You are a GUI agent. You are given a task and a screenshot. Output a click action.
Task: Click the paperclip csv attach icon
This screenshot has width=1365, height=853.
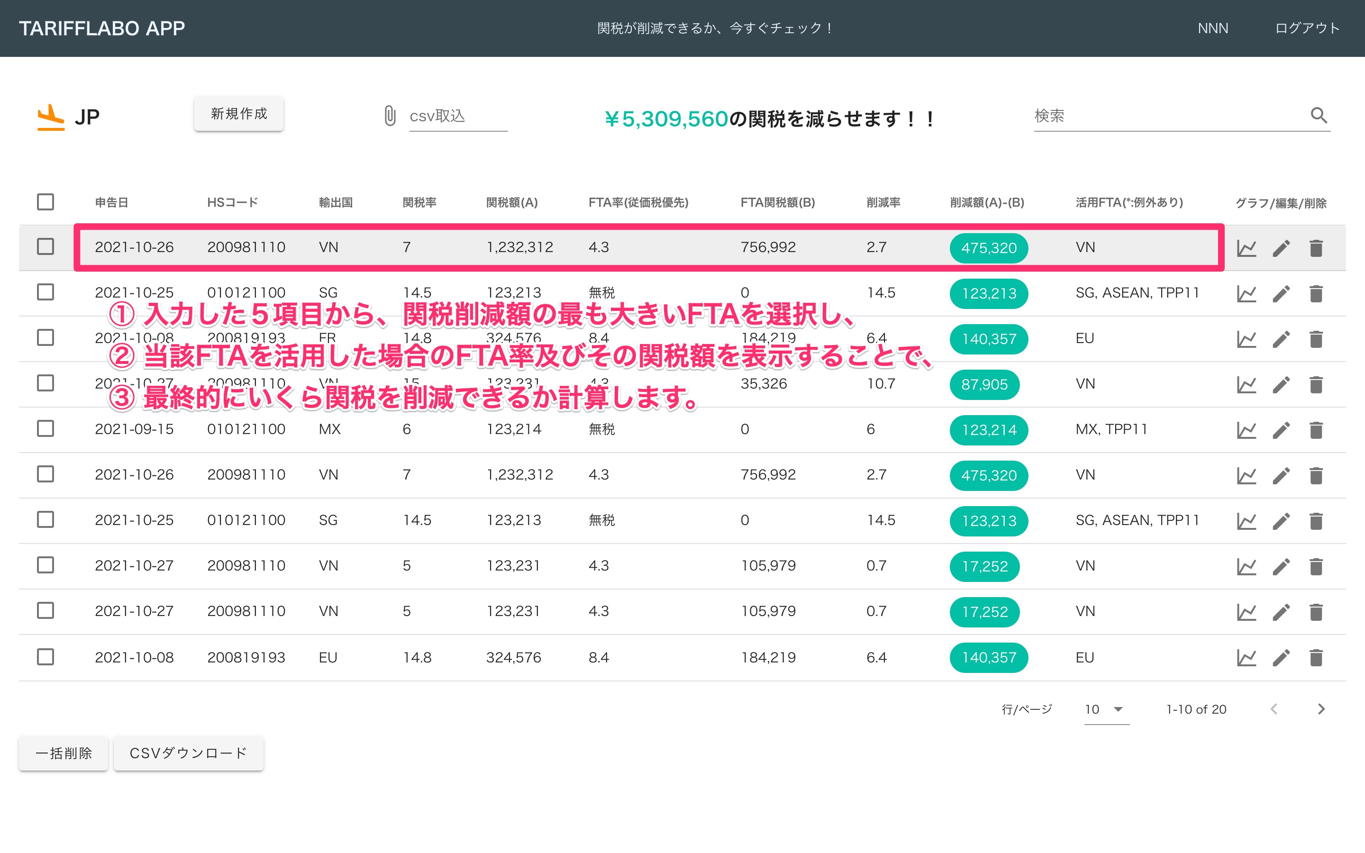point(390,116)
